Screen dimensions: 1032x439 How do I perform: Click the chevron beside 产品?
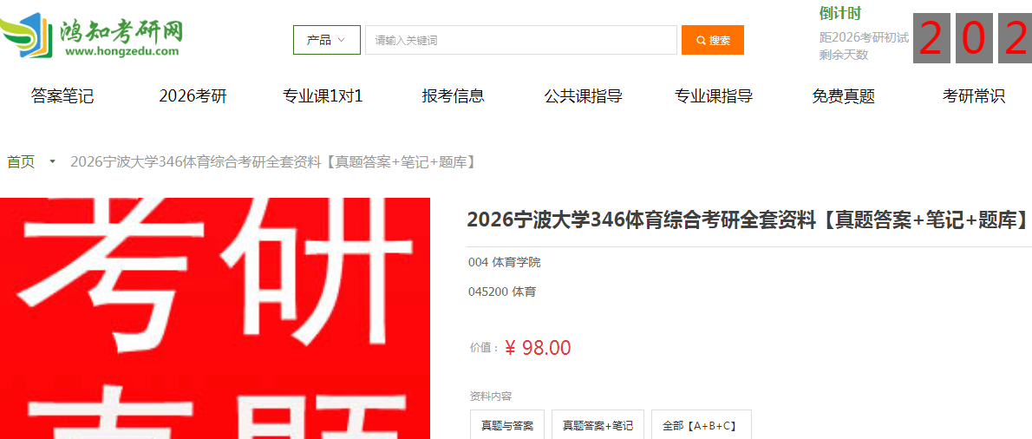tap(341, 40)
